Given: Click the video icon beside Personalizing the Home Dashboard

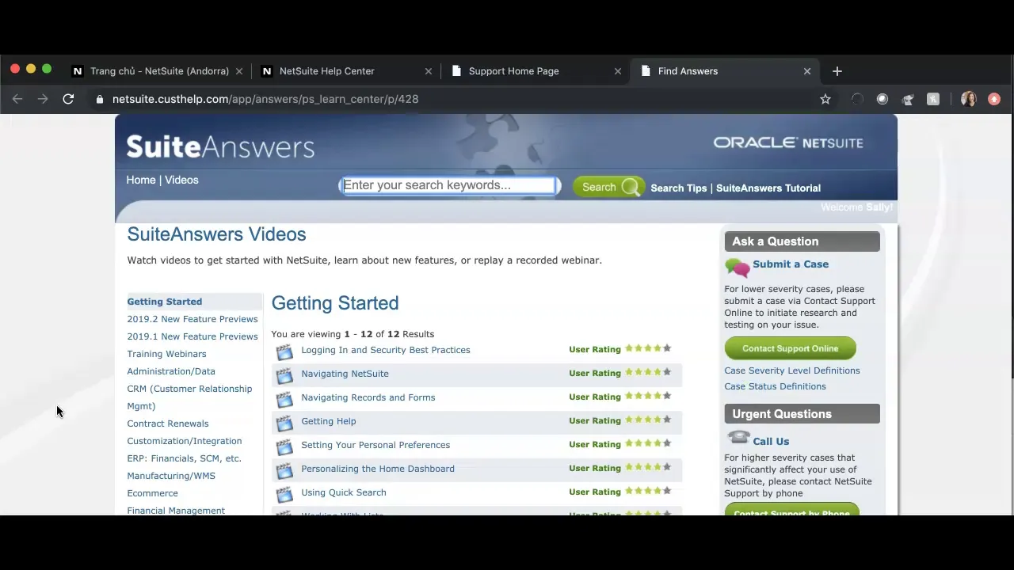Looking at the screenshot, I should click(284, 470).
